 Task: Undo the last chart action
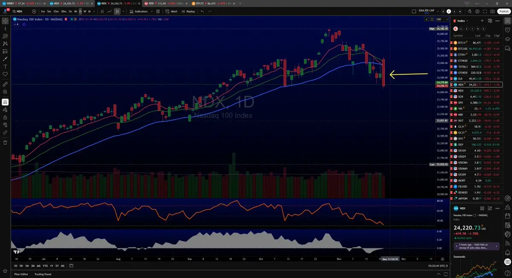tap(202, 11)
